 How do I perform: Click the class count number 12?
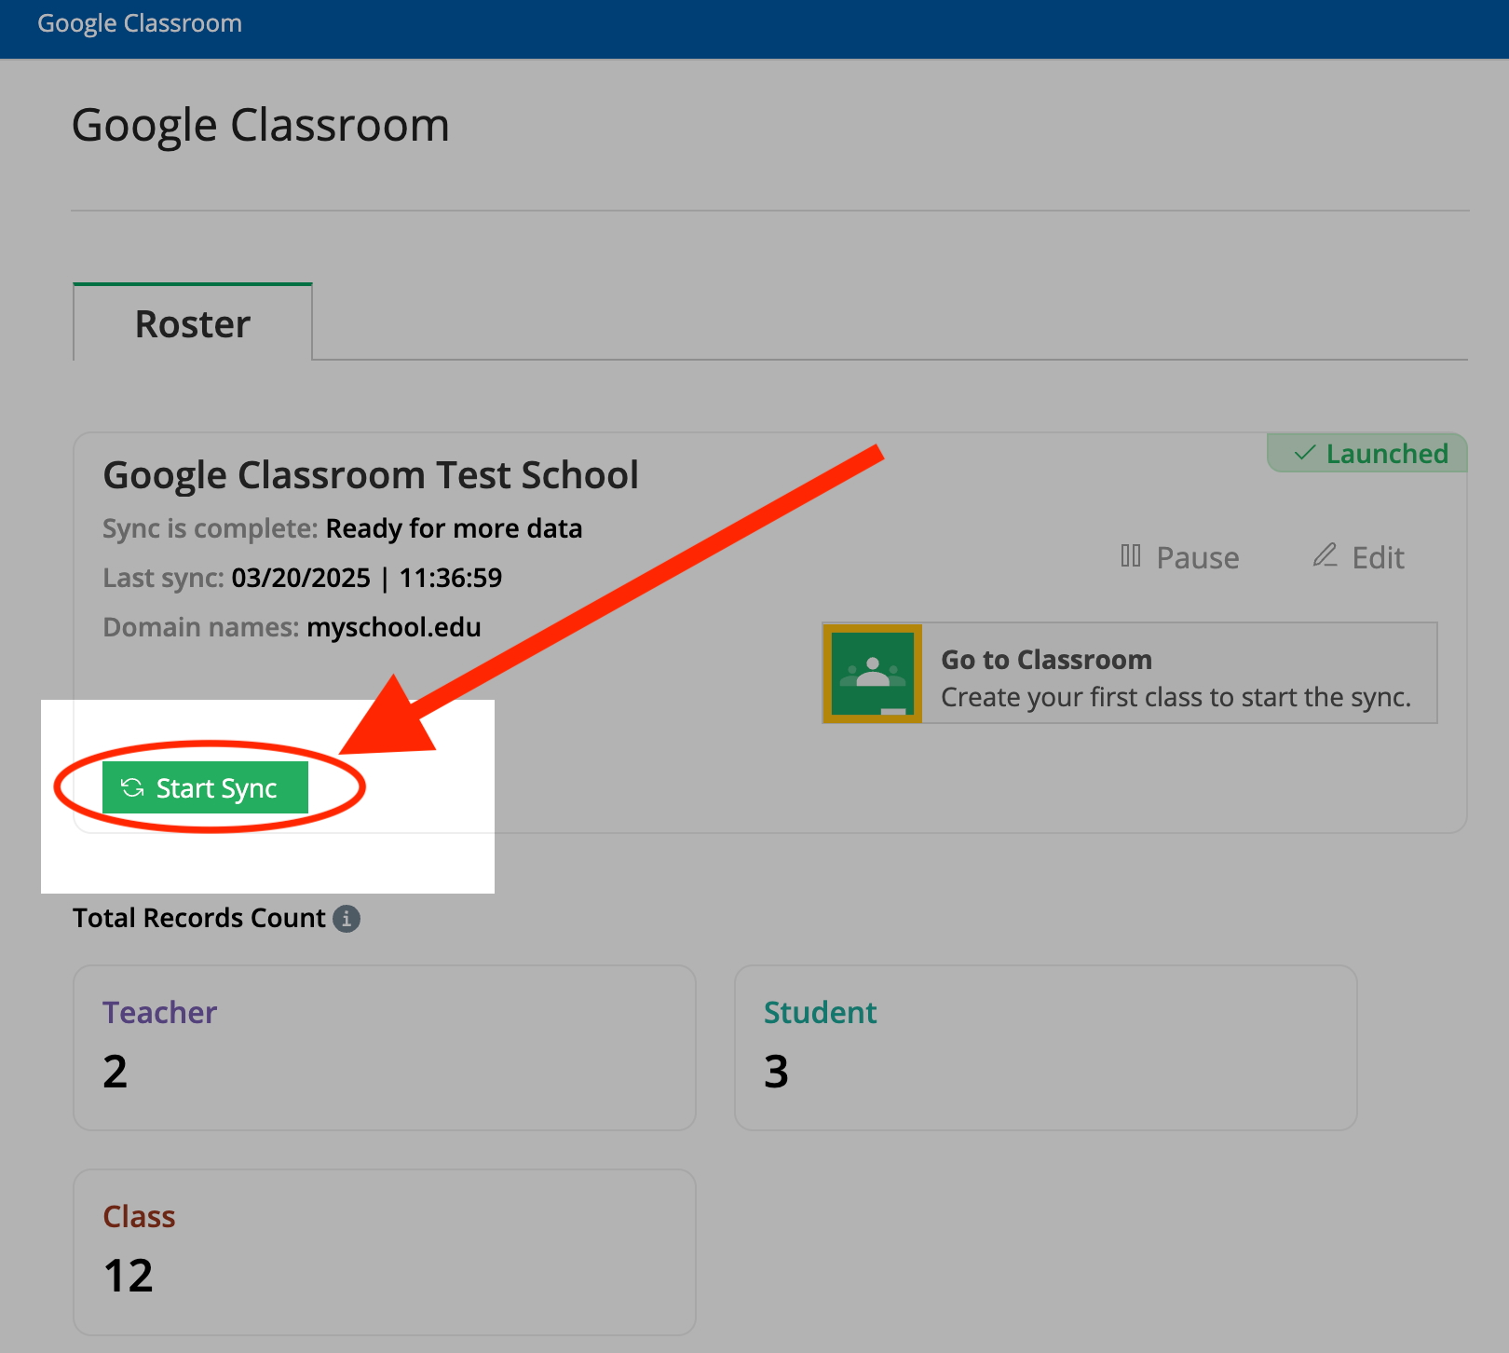point(128,1276)
